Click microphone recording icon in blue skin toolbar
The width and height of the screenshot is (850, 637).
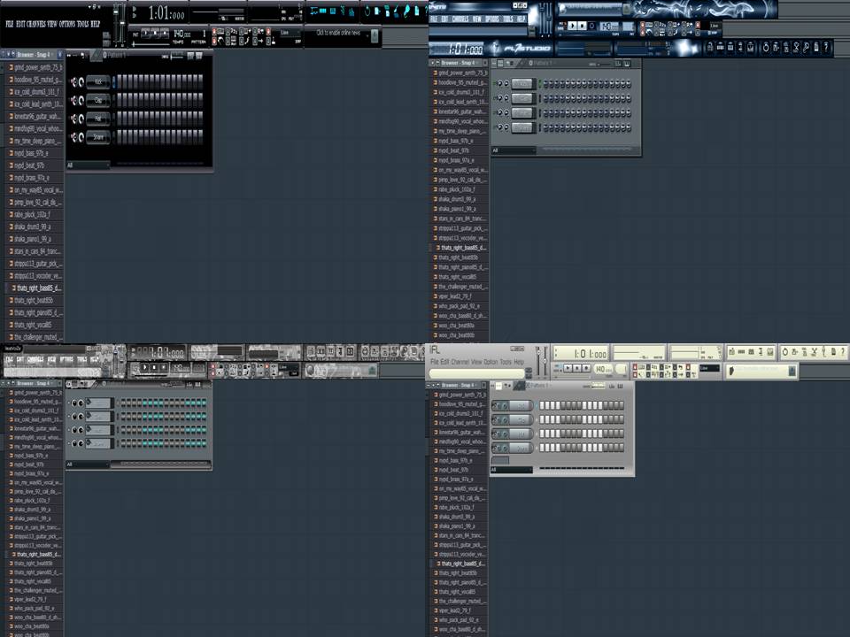click(x=806, y=48)
